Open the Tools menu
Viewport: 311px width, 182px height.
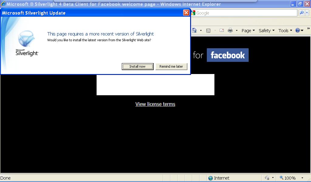pos(285,31)
